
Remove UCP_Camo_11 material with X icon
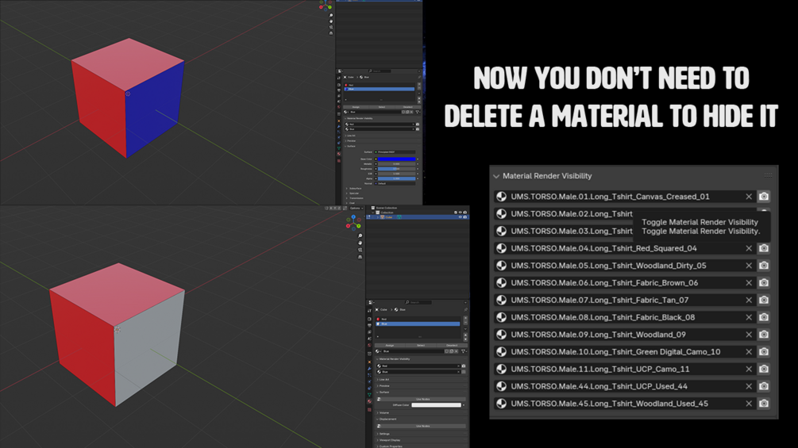(749, 370)
